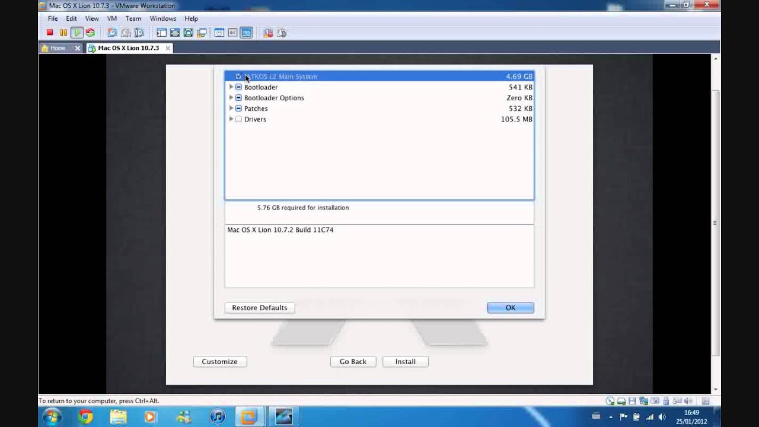Click the Windows Start button

click(52, 417)
